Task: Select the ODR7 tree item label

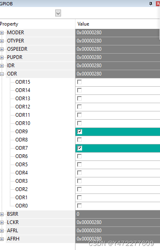Action: (x=21, y=148)
